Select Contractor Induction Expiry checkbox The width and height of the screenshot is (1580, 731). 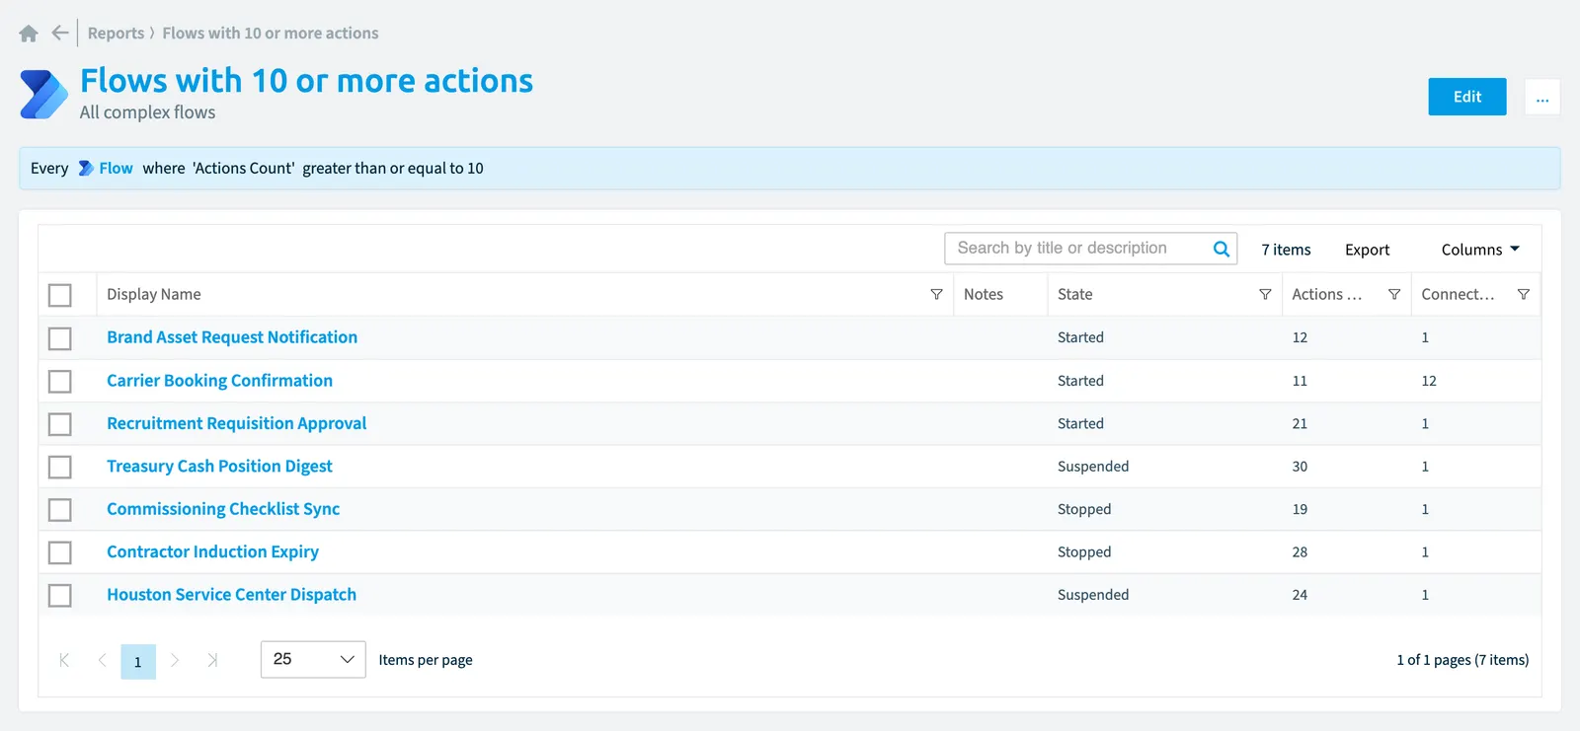coord(60,552)
